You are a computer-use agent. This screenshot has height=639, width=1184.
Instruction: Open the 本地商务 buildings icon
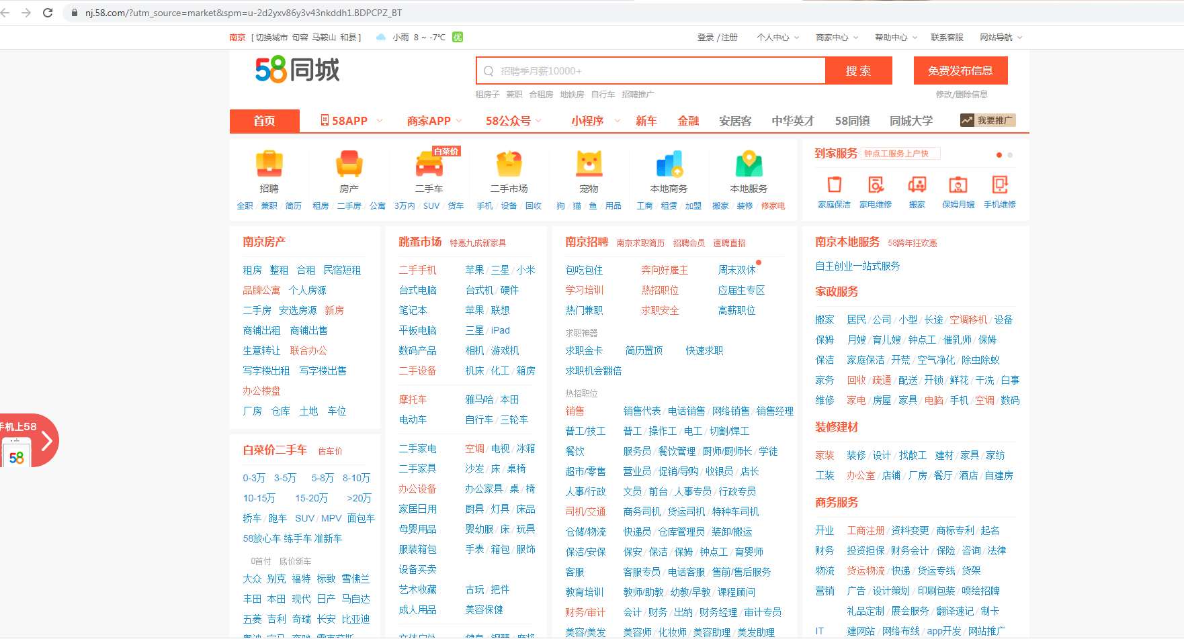pyautogui.click(x=669, y=164)
